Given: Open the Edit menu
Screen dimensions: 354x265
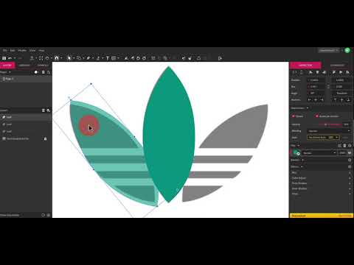Looking at the screenshot, I should tap(13, 50).
